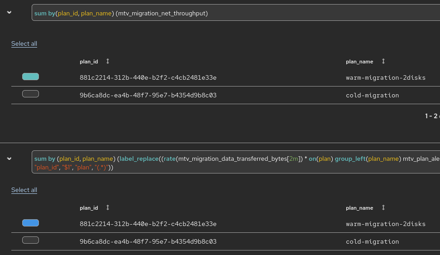This screenshot has width=440, height=255.
Task: Click sort icon beside plan_id in net_throughput table
Action: point(108,61)
